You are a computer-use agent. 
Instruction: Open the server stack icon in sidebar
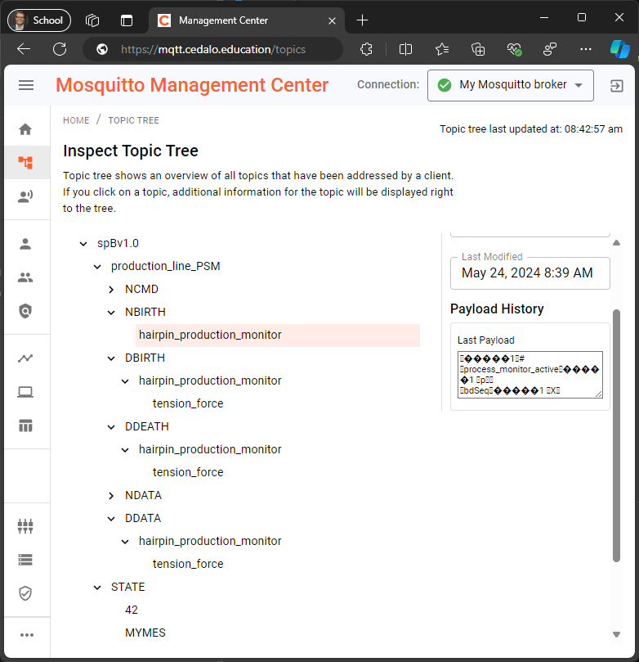click(x=25, y=560)
